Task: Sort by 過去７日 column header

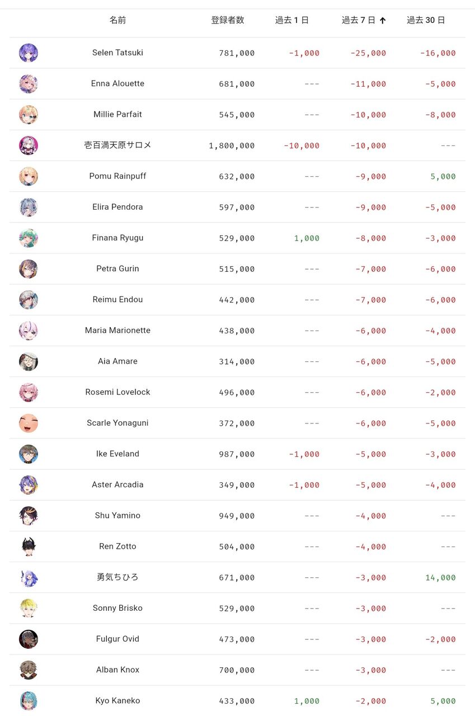Action: tap(359, 20)
